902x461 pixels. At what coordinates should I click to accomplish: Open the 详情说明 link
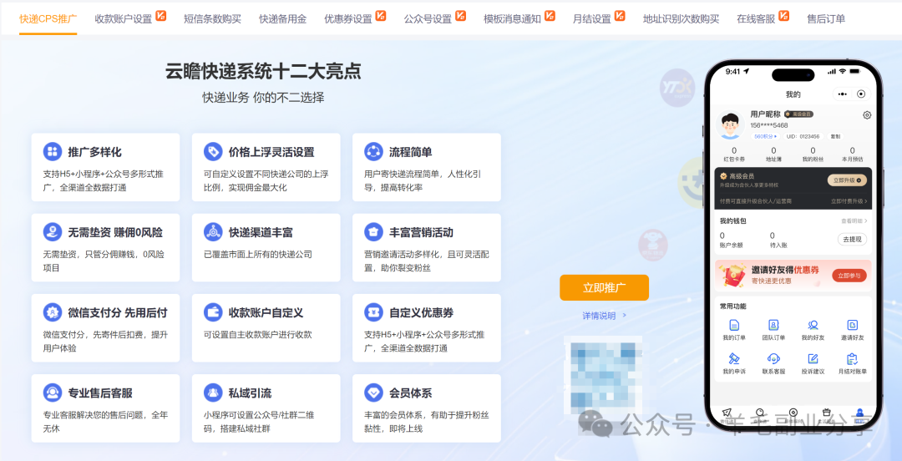pos(604,316)
